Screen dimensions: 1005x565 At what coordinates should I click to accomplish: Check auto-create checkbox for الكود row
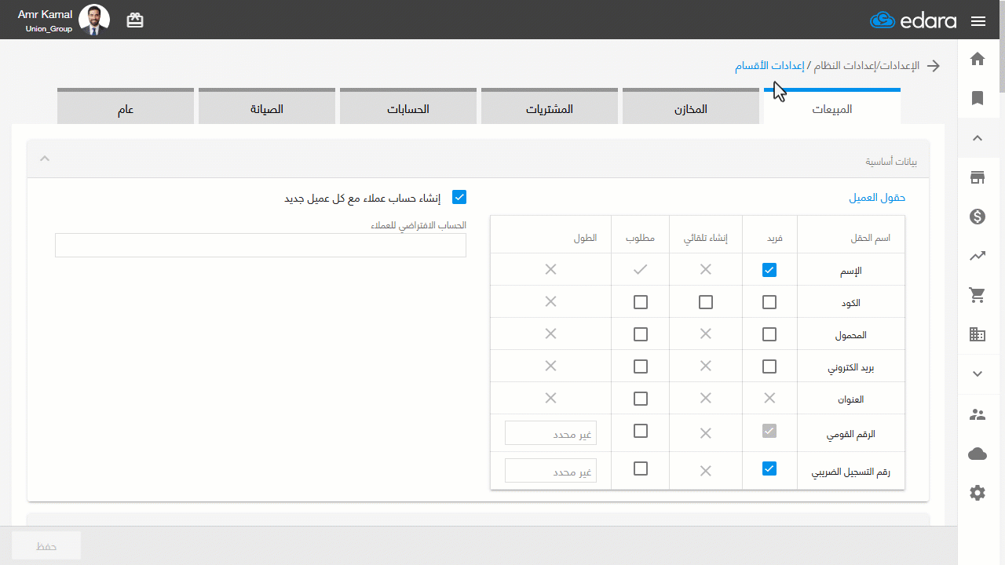tap(706, 302)
